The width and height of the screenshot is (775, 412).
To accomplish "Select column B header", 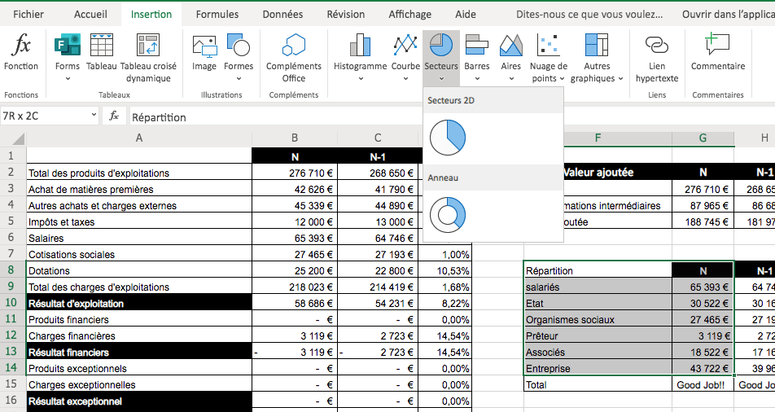I will tap(295, 138).
